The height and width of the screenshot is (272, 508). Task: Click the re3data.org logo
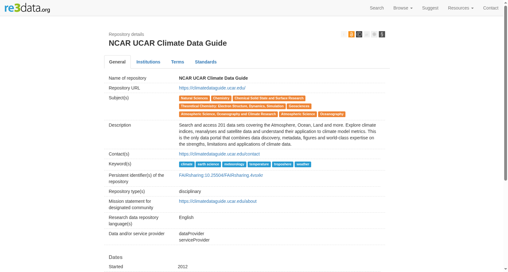coord(27,8)
